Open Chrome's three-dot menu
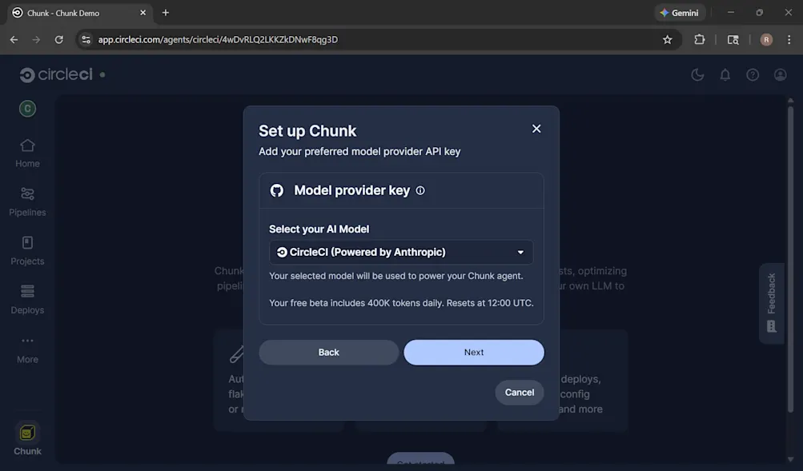 (789, 38)
